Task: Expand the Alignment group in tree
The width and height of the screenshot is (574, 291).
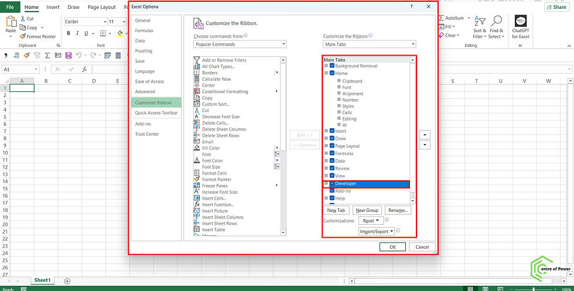Action: pyautogui.click(x=339, y=94)
